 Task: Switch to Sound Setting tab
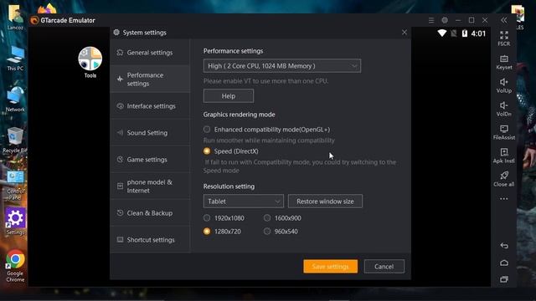(150, 133)
